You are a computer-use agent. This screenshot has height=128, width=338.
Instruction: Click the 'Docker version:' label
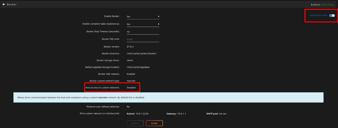[112, 46]
